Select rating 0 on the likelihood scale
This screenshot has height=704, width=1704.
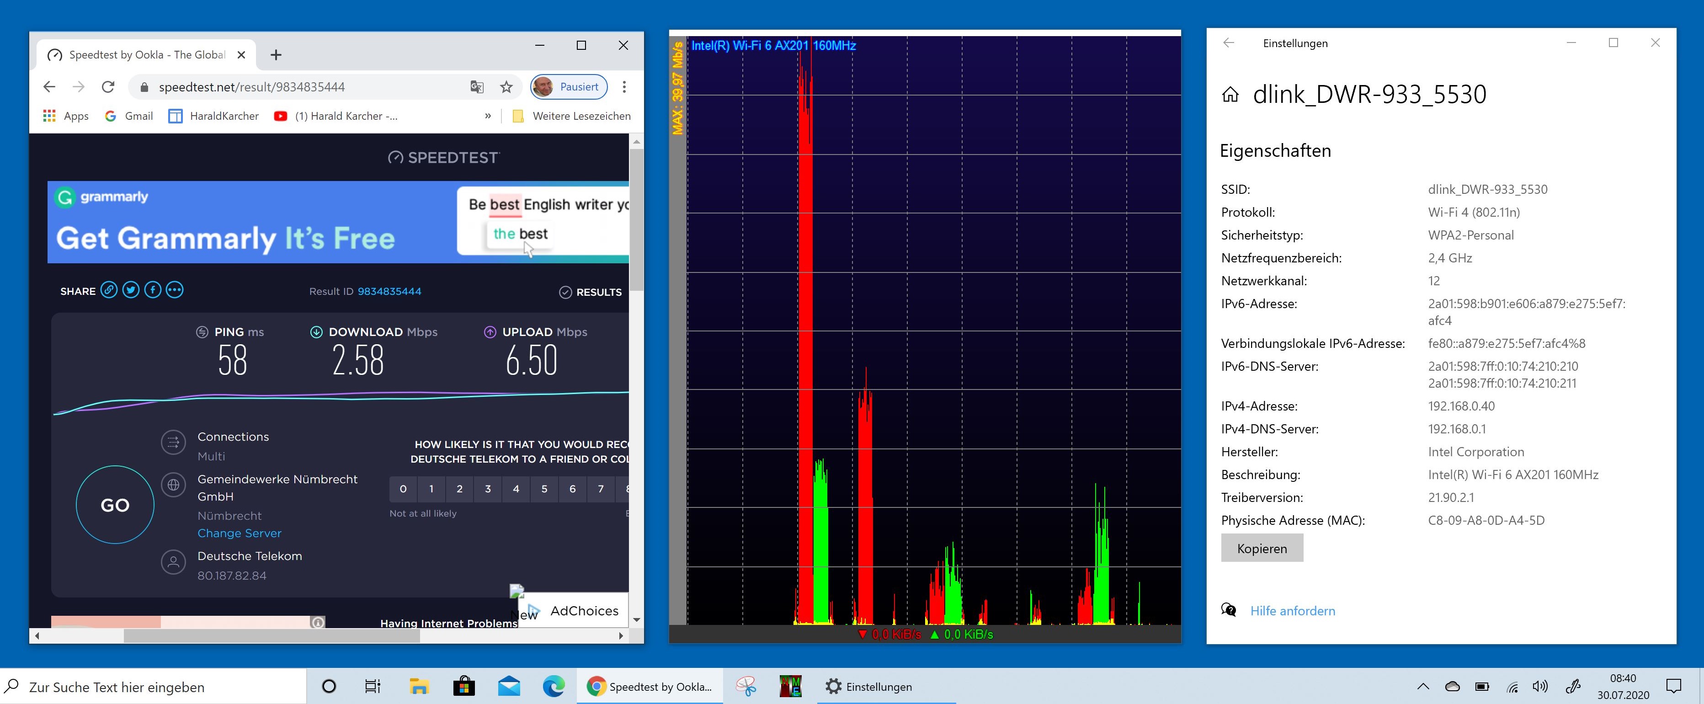tap(403, 489)
